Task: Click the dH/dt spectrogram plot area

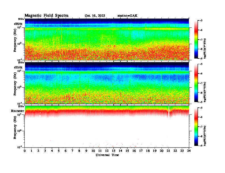Action: tap(107, 39)
